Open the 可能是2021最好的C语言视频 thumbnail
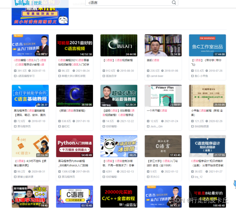 [x=74, y=45]
